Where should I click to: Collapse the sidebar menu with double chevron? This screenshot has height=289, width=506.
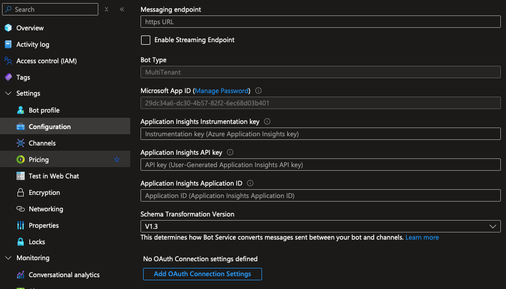click(x=122, y=9)
